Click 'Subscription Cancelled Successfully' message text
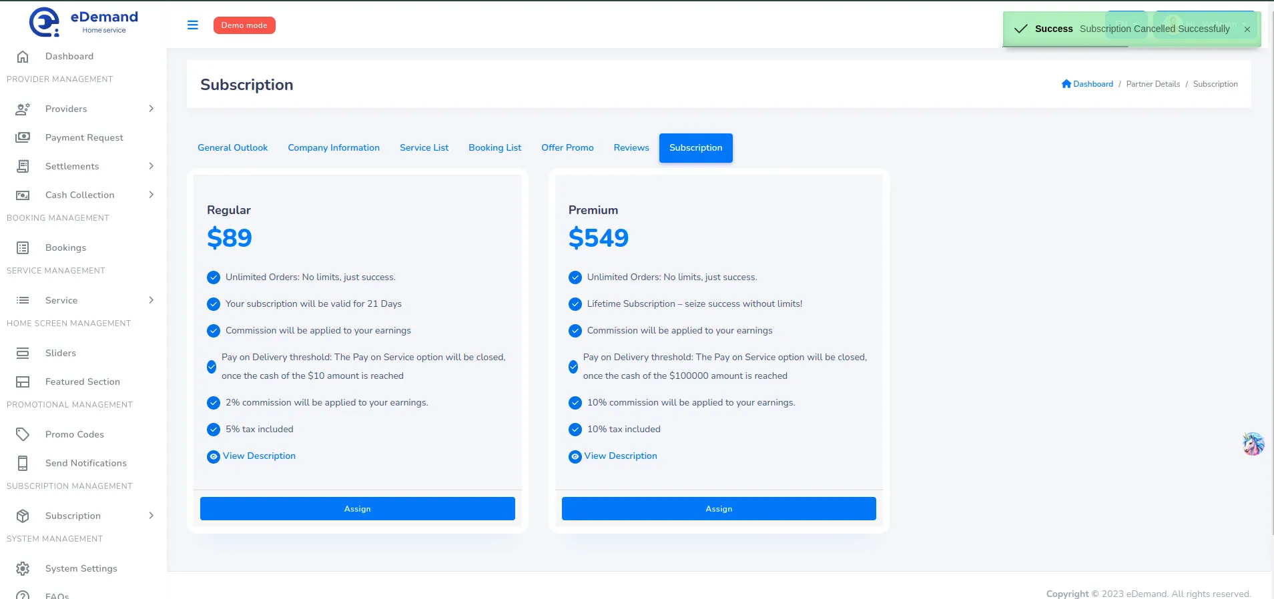Screen dimensions: 1274x599 pyautogui.click(x=1155, y=29)
